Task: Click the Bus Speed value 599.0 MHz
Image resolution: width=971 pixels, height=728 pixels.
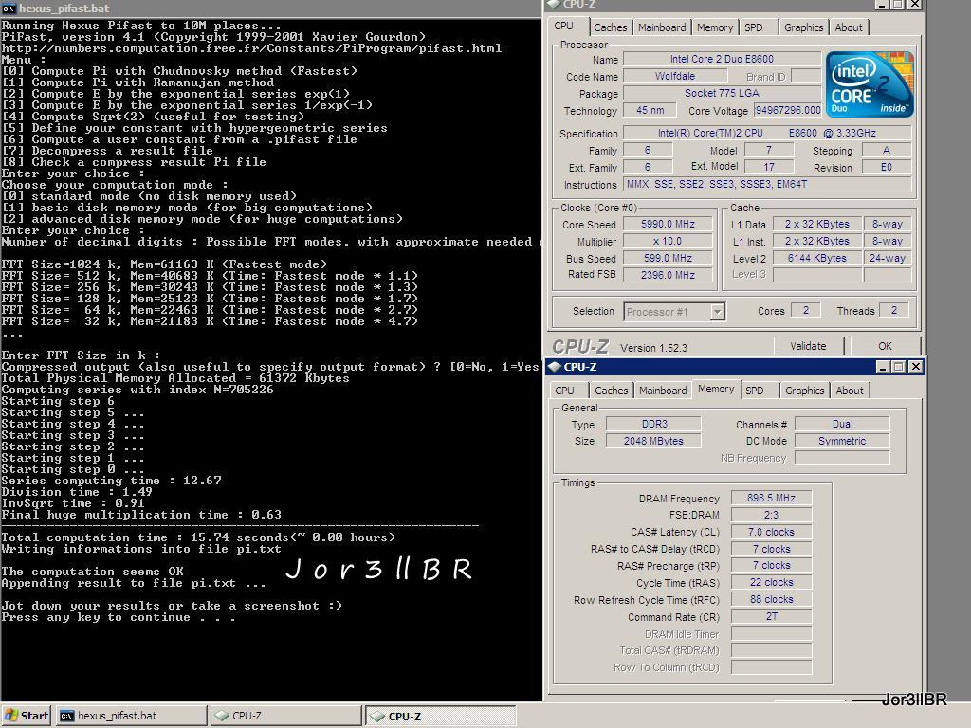Action: pos(668,258)
